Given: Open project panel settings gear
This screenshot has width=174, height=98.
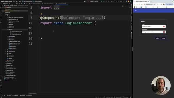Looking at the screenshot, I should (24, 4).
